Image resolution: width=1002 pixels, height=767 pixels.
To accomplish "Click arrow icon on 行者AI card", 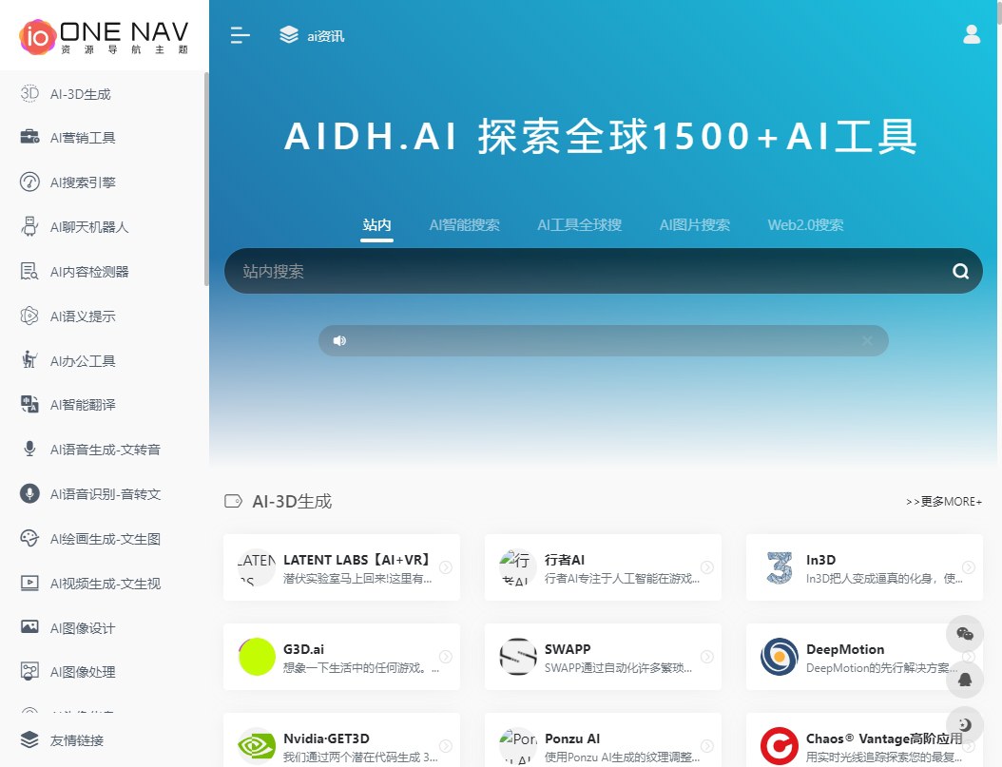I will pyautogui.click(x=706, y=567).
